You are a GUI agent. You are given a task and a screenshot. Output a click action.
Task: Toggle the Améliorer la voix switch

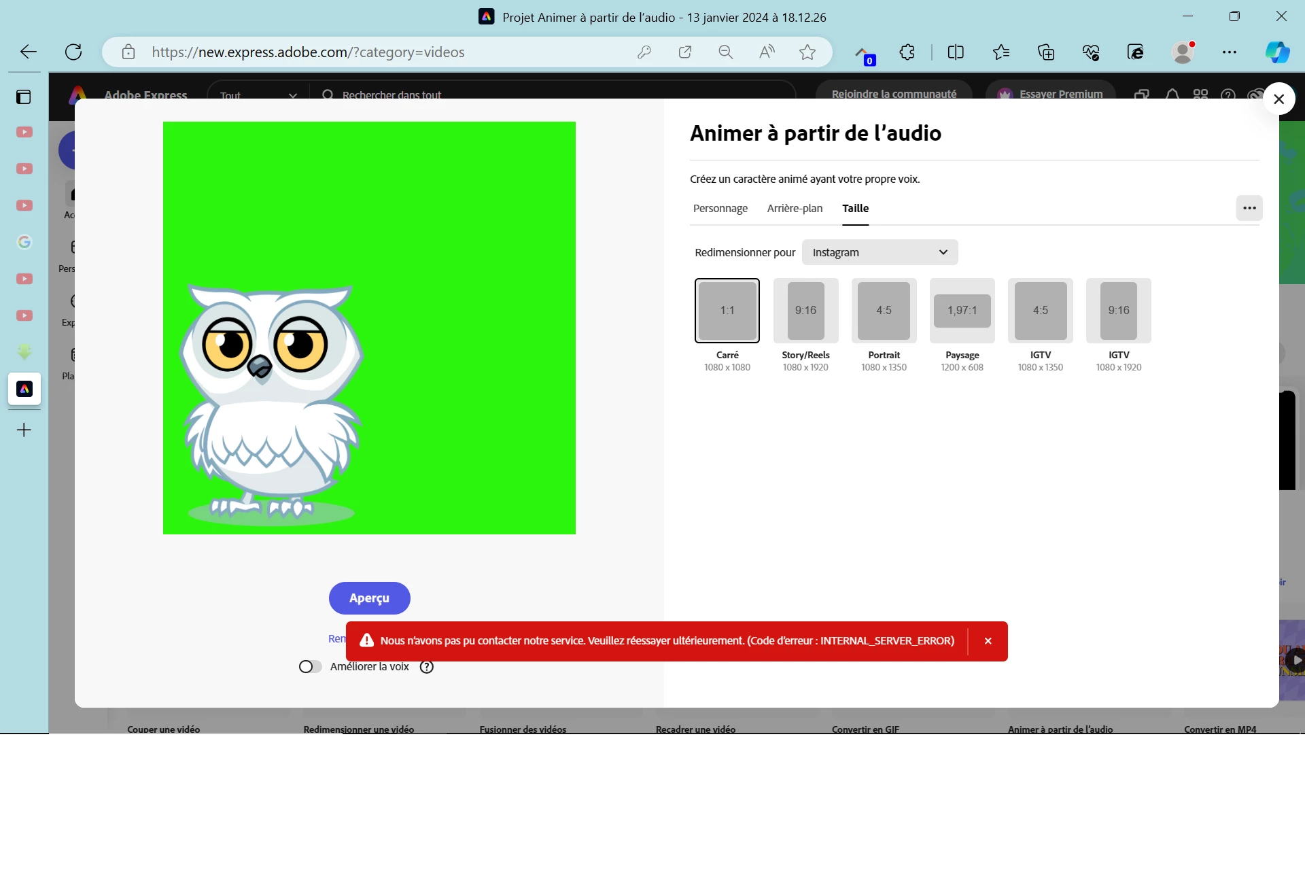pyautogui.click(x=310, y=667)
